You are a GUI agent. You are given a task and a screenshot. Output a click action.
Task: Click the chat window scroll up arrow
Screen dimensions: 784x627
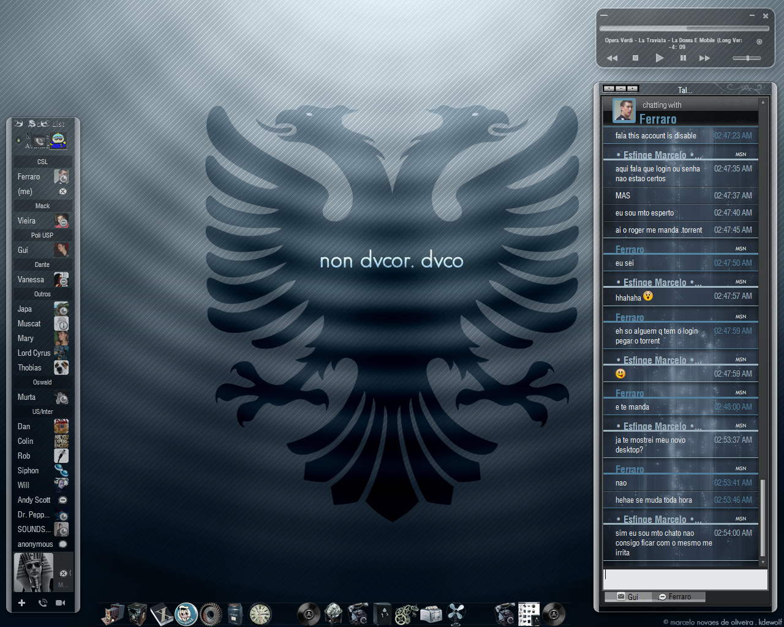[763, 102]
